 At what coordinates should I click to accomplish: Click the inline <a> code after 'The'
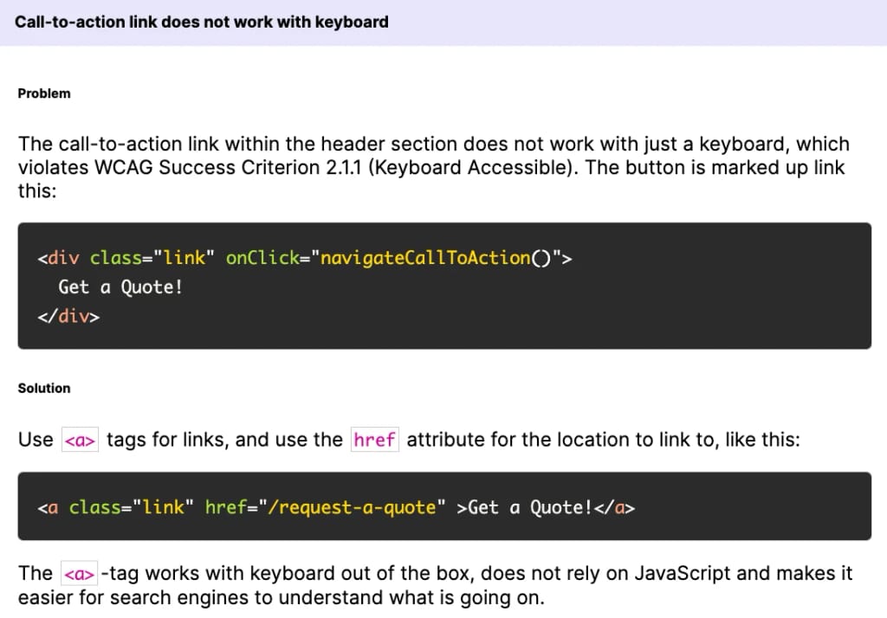point(79,573)
